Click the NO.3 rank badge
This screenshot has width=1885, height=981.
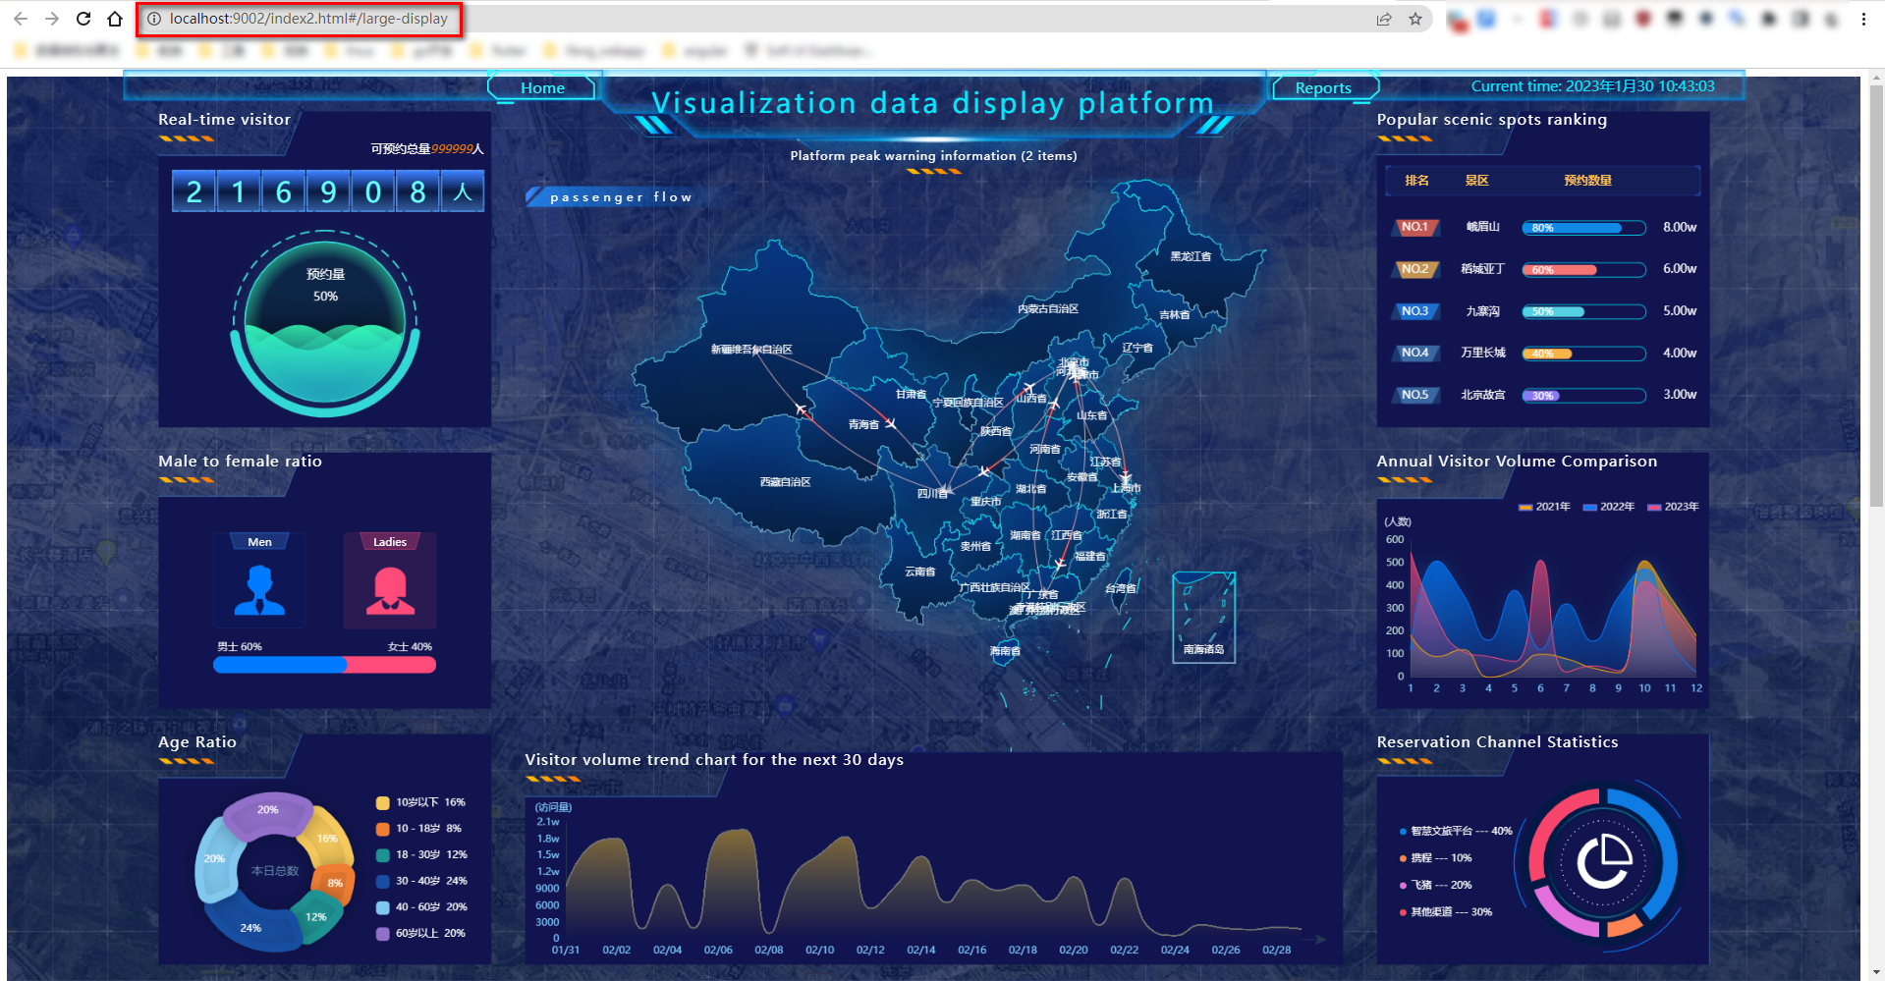coord(1414,311)
